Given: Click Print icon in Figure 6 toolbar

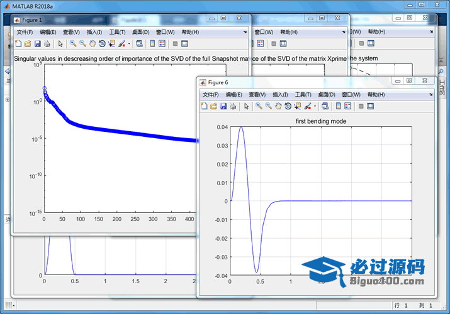Looking at the screenshot, I should point(232,106).
